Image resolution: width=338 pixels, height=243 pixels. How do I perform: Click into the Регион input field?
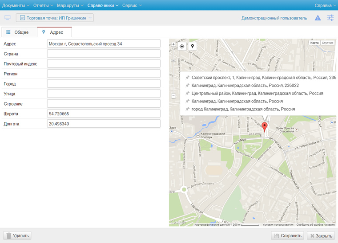coord(104,74)
